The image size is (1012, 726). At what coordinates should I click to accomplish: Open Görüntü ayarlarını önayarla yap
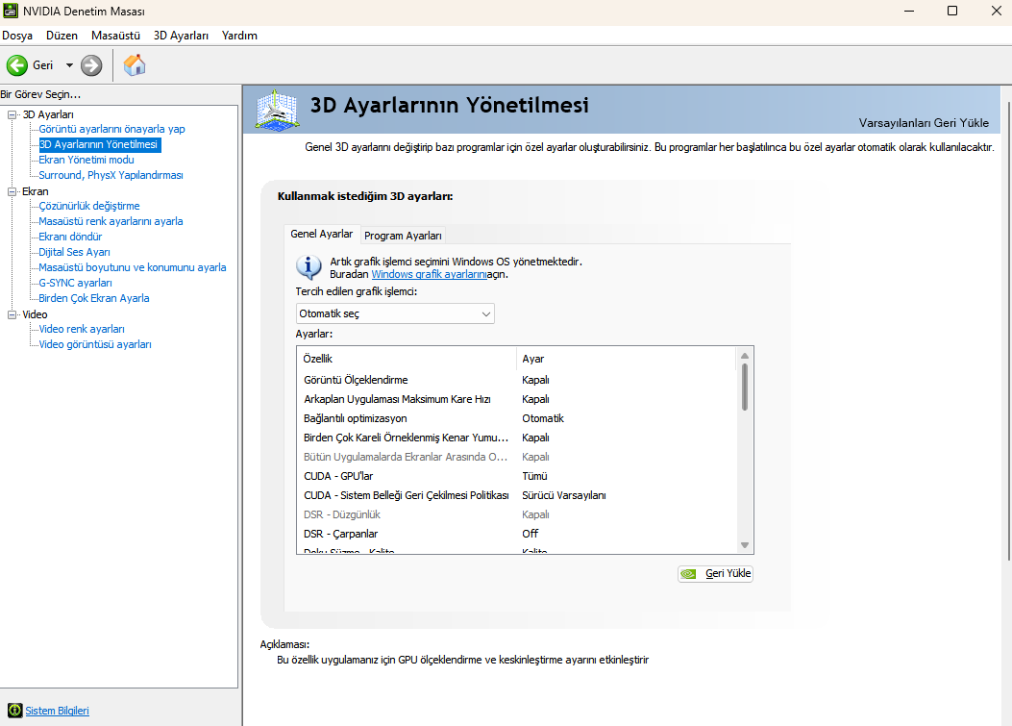pyautogui.click(x=111, y=129)
